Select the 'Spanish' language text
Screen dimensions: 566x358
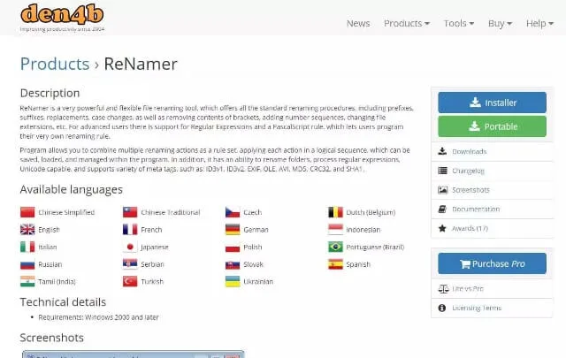click(358, 264)
